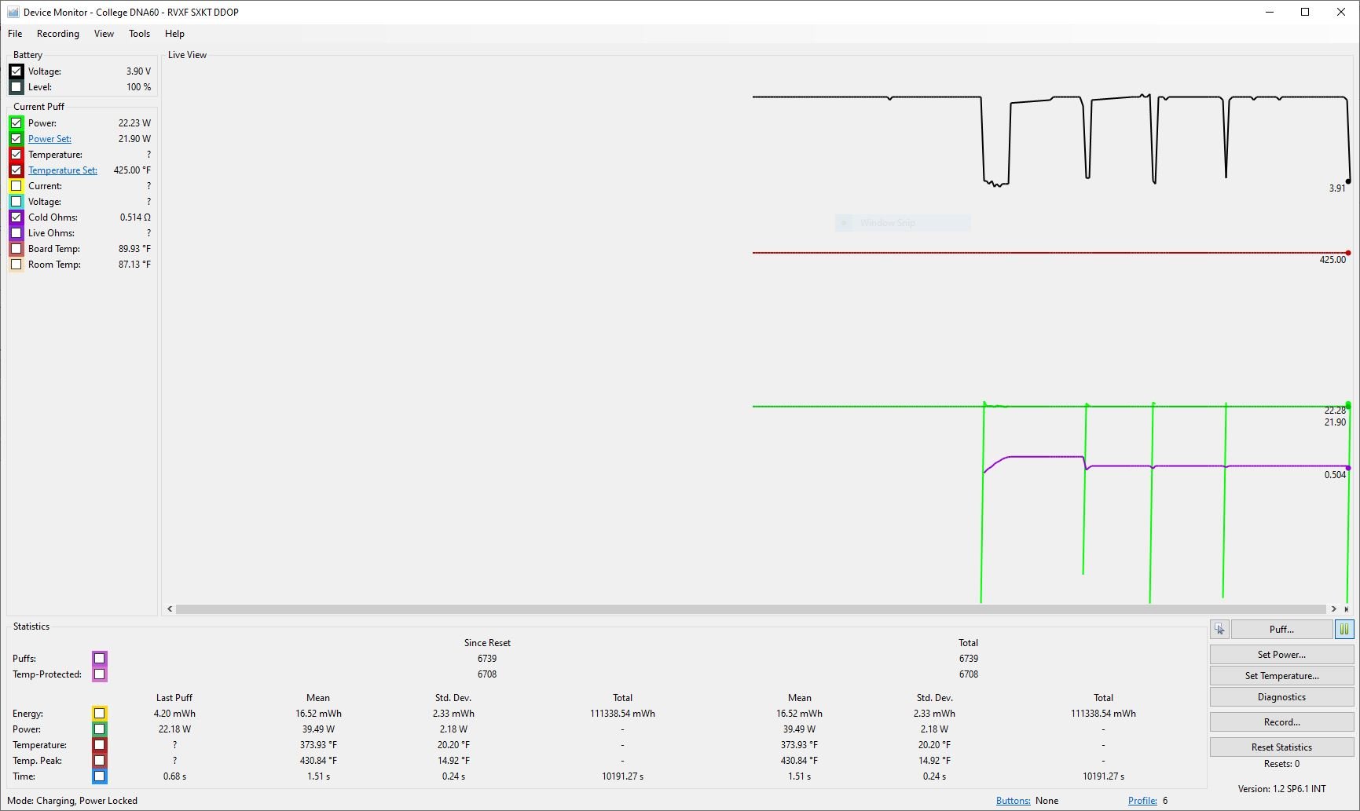Enable the Board Temp checkbox
The height and width of the screenshot is (811, 1360).
(x=16, y=249)
